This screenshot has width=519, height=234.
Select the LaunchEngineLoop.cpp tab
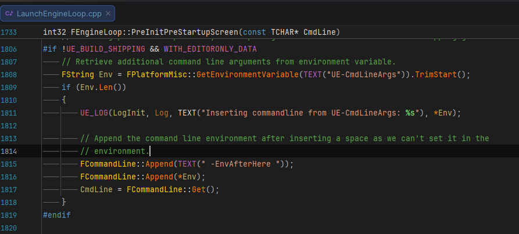pos(58,13)
